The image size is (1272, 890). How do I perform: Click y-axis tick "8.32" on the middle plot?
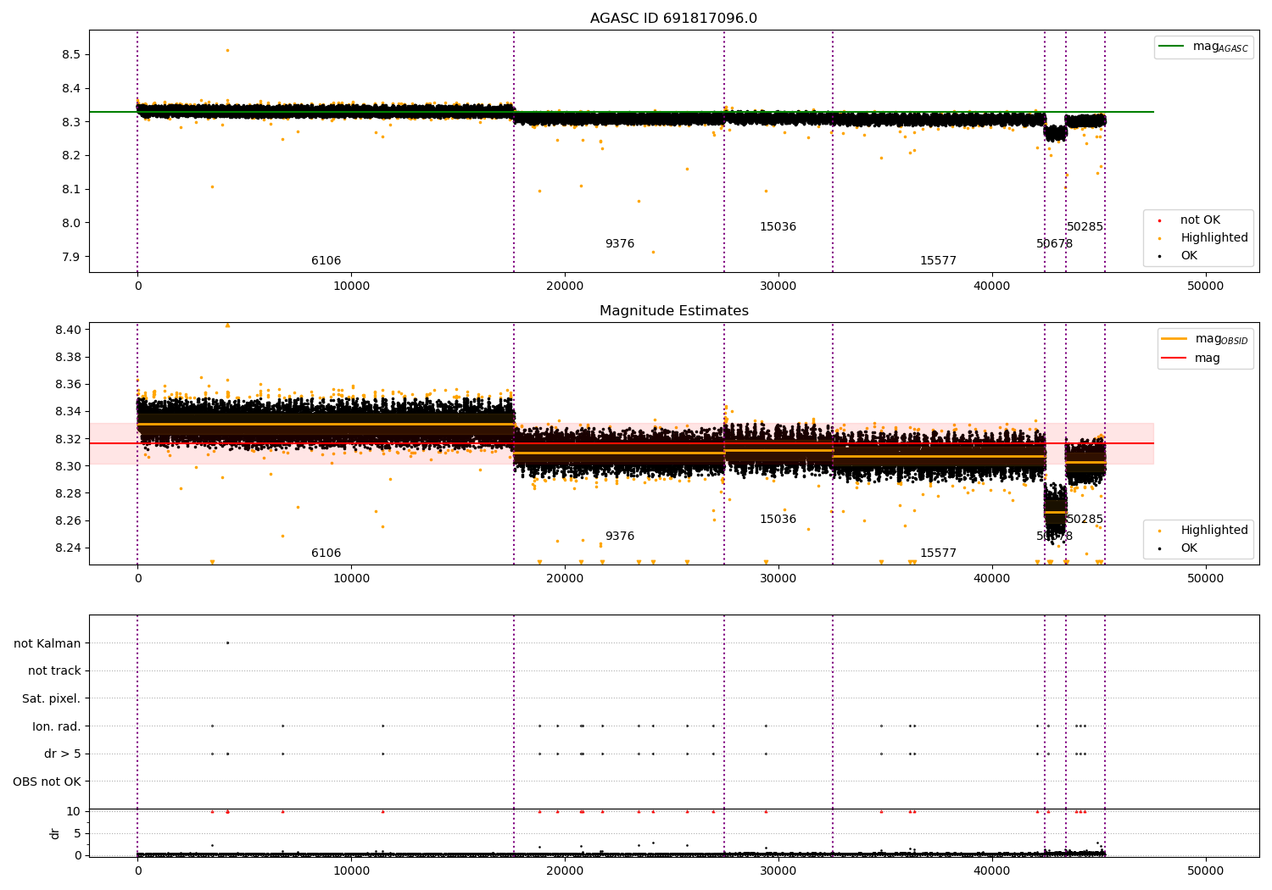[x=67, y=439]
